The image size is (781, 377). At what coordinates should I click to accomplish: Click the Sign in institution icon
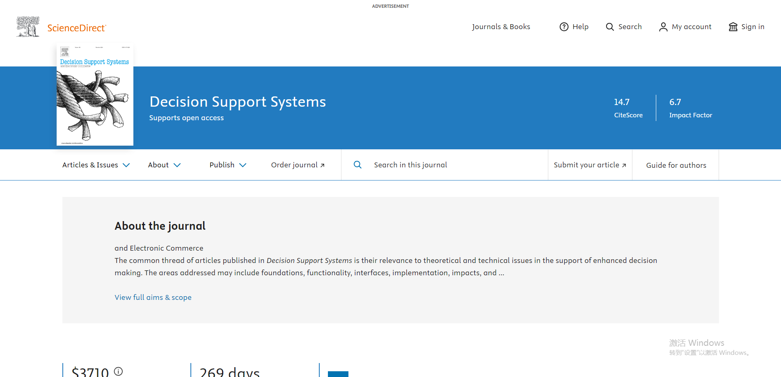733,27
